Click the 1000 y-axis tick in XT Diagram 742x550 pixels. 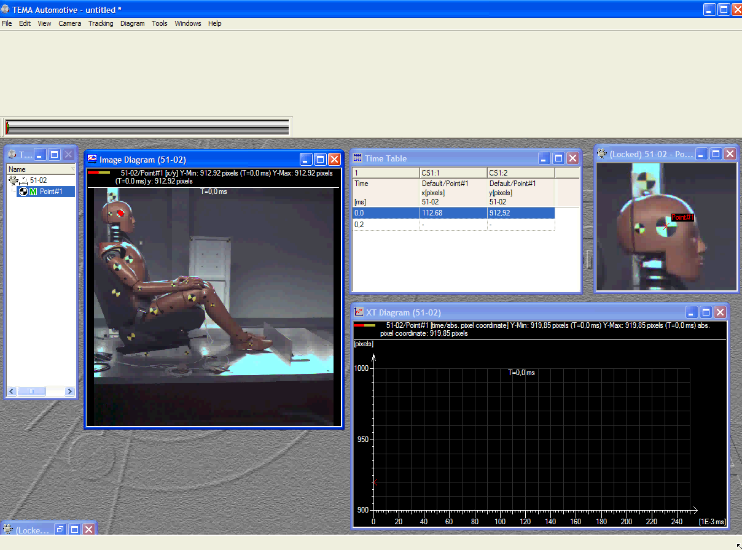click(361, 368)
